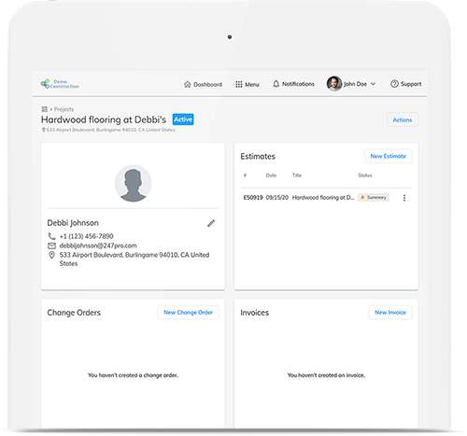The image size is (467, 436).
Task: Expand John Doe account dropdown arrow
Action: [x=373, y=84]
